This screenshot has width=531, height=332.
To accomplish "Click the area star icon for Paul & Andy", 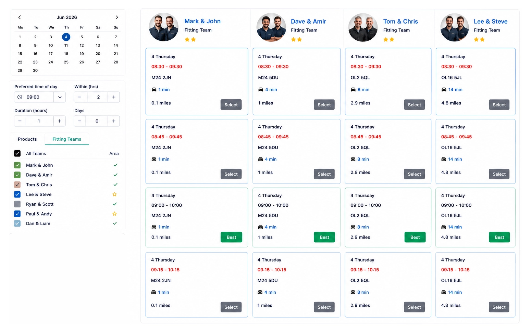I will pyautogui.click(x=115, y=214).
